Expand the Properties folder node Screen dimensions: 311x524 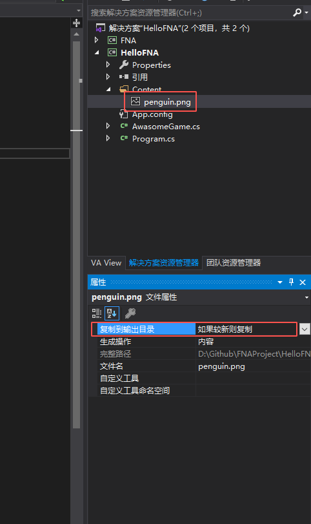tap(108, 65)
